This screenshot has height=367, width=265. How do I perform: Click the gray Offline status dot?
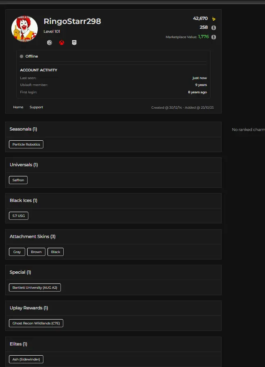tap(22, 56)
